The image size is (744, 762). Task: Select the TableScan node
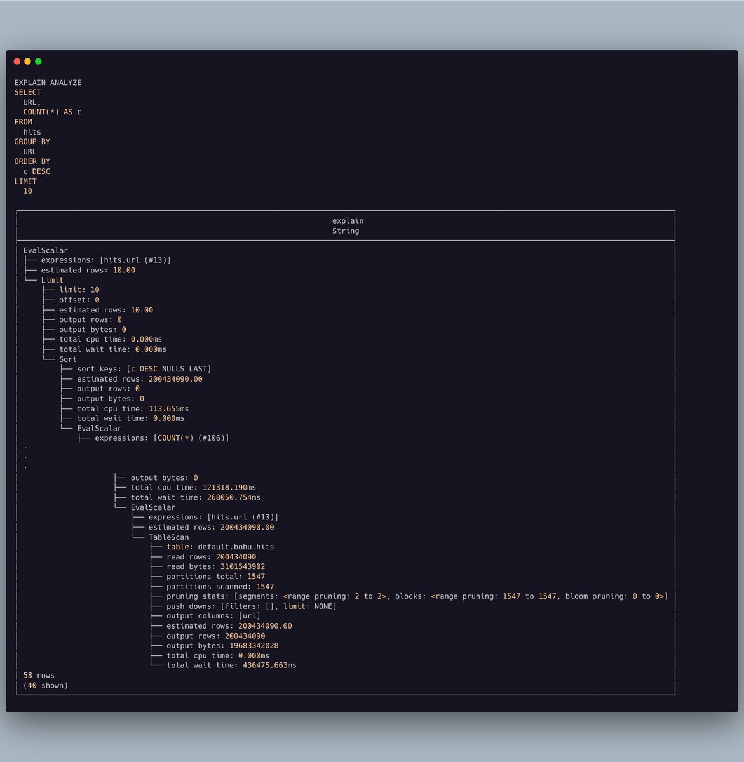tap(168, 537)
